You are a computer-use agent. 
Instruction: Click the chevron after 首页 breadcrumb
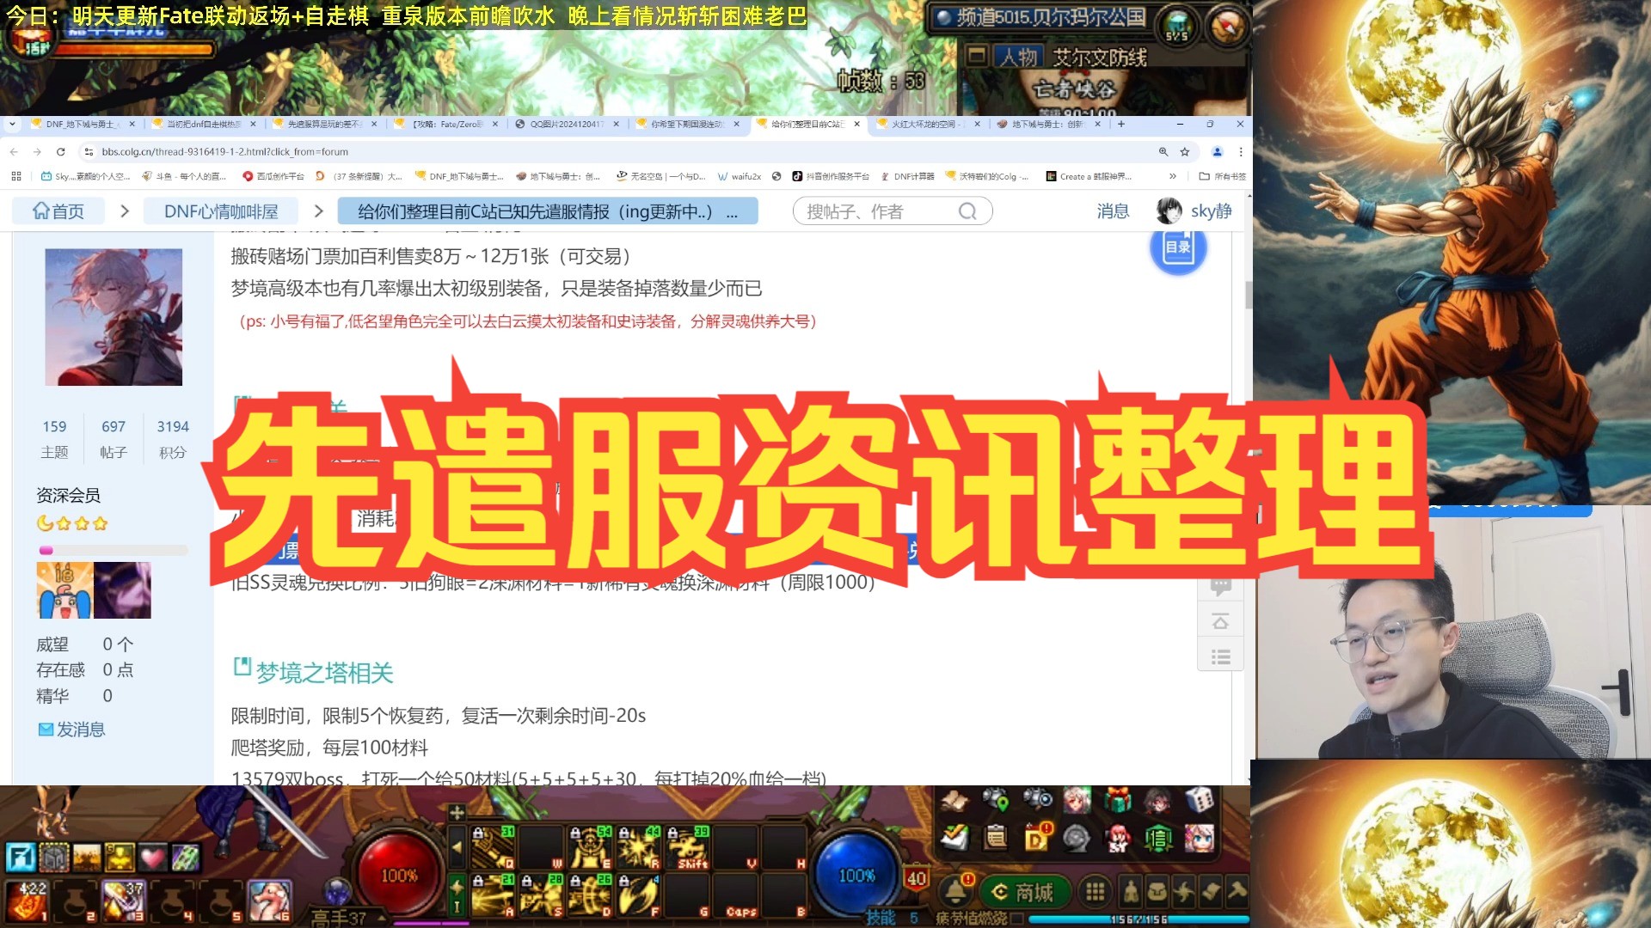125,211
